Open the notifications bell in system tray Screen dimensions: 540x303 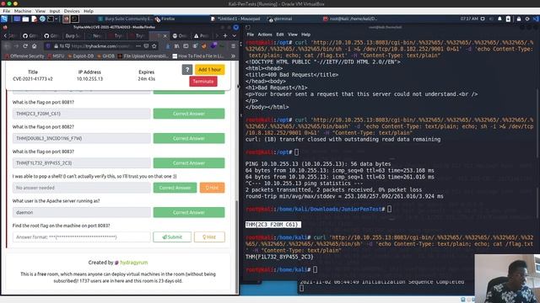499,19
